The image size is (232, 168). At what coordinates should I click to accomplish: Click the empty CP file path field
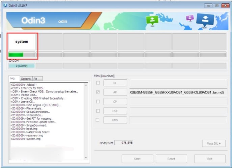coord(178,102)
